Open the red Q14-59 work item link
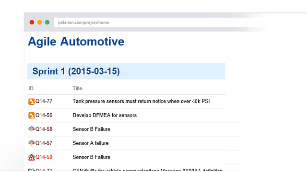Image resolution: width=307 pixels, height=172 pixels. click(x=44, y=157)
